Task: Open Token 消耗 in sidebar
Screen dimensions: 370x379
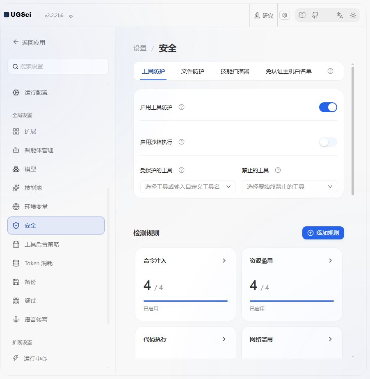Action: [56, 263]
